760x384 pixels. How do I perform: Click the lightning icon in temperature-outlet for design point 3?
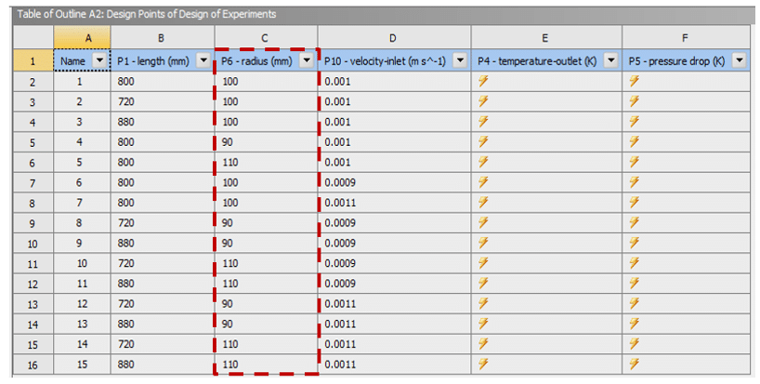coord(483,122)
